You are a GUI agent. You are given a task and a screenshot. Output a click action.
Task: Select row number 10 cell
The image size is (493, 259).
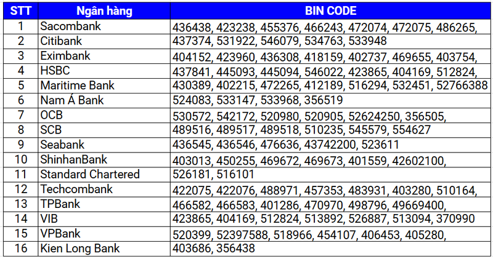[x=21, y=160]
